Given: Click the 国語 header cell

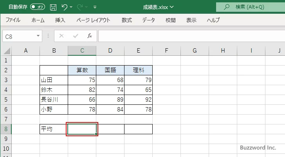Looking at the screenshot, I should 110,70.
